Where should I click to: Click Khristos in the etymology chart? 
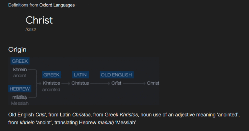point(51,83)
